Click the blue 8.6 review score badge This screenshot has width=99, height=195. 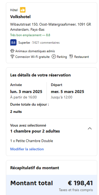13,43
